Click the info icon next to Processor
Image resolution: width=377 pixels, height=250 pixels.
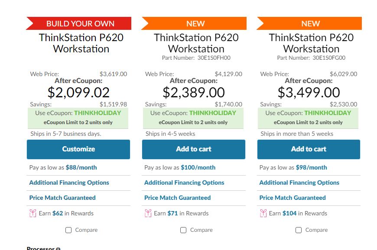click(x=58, y=249)
